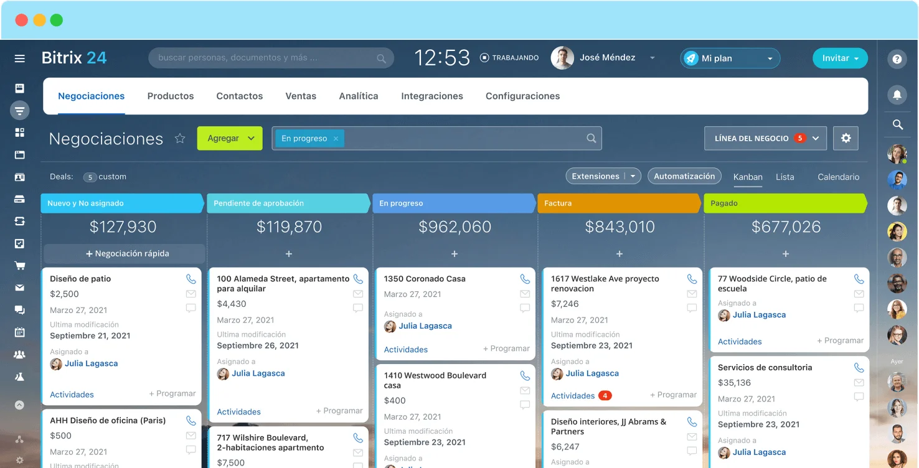Open the Mi plan dropdown
Image resolution: width=919 pixels, height=468 pixels.
730,58
